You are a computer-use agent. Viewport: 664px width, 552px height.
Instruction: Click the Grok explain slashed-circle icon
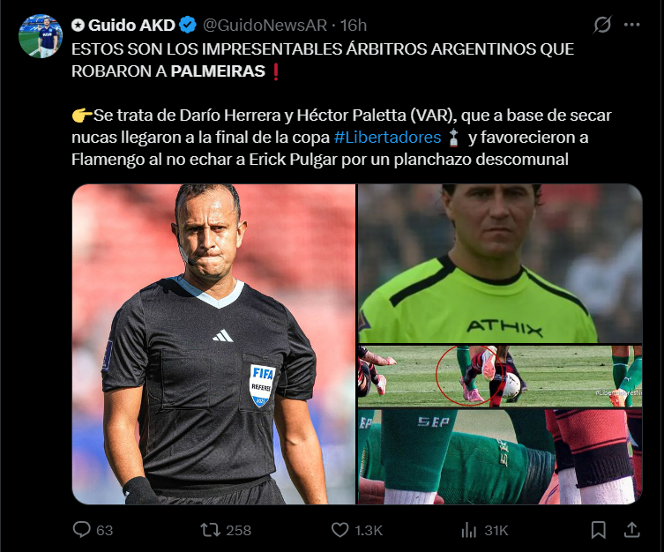pyautogui.click(x=602, y=25)
